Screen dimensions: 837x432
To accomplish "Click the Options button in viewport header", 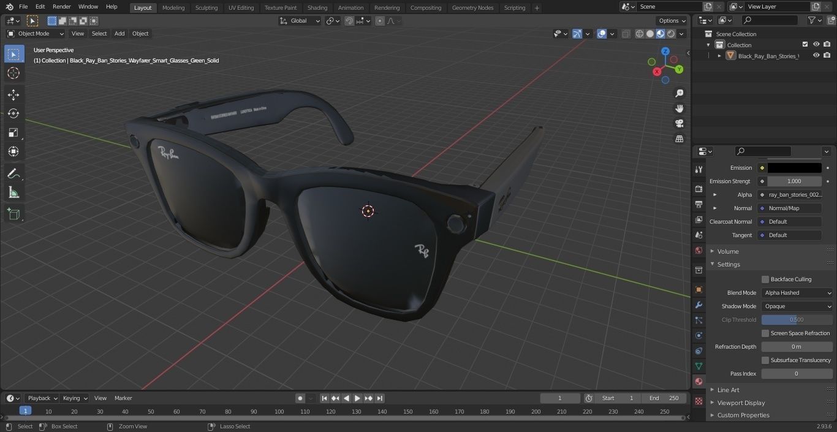I will click(x=672, y=21).
